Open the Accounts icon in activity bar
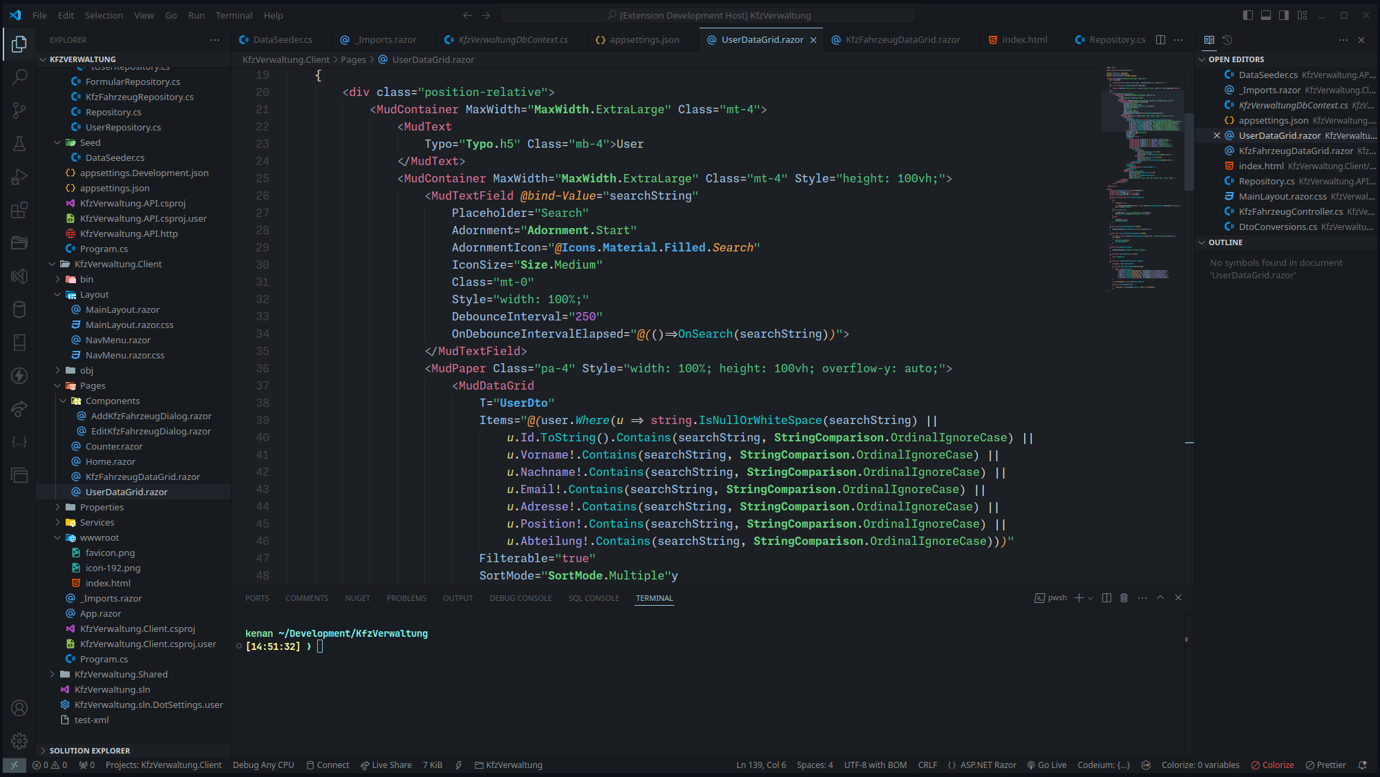 (19, 708)
